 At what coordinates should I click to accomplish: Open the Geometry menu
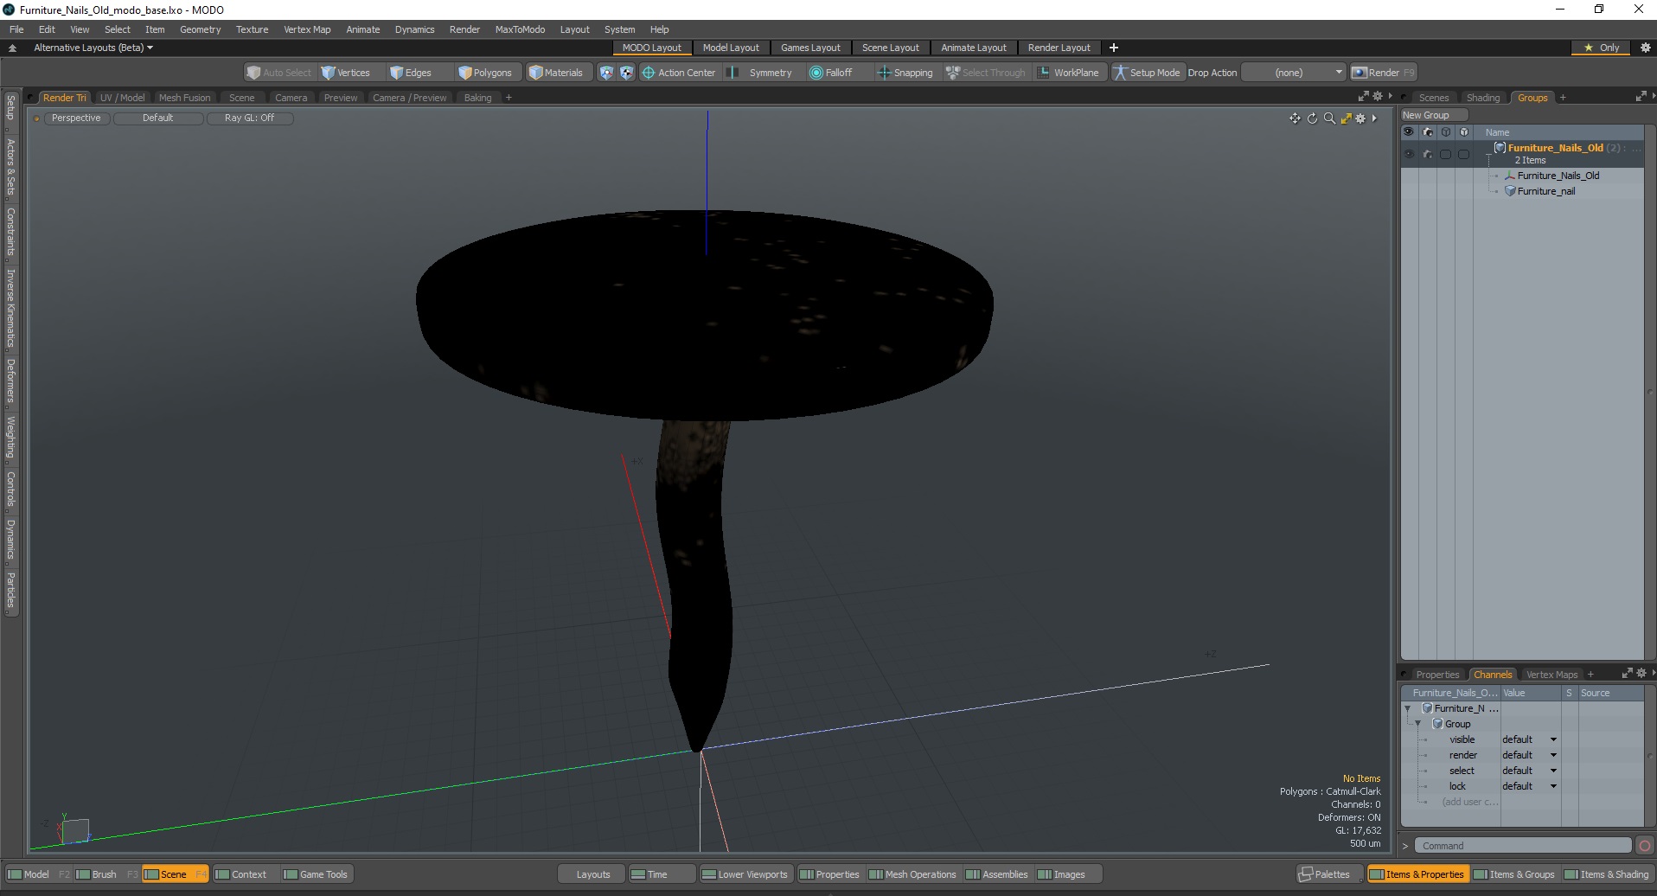point(200,29)
